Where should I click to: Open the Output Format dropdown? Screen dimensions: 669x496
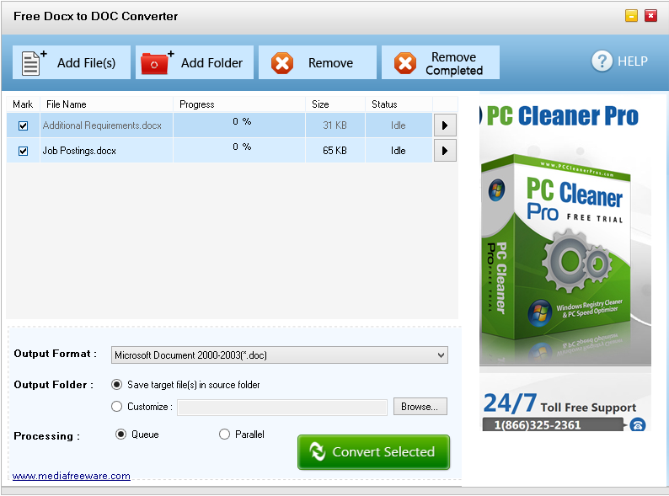280,355
